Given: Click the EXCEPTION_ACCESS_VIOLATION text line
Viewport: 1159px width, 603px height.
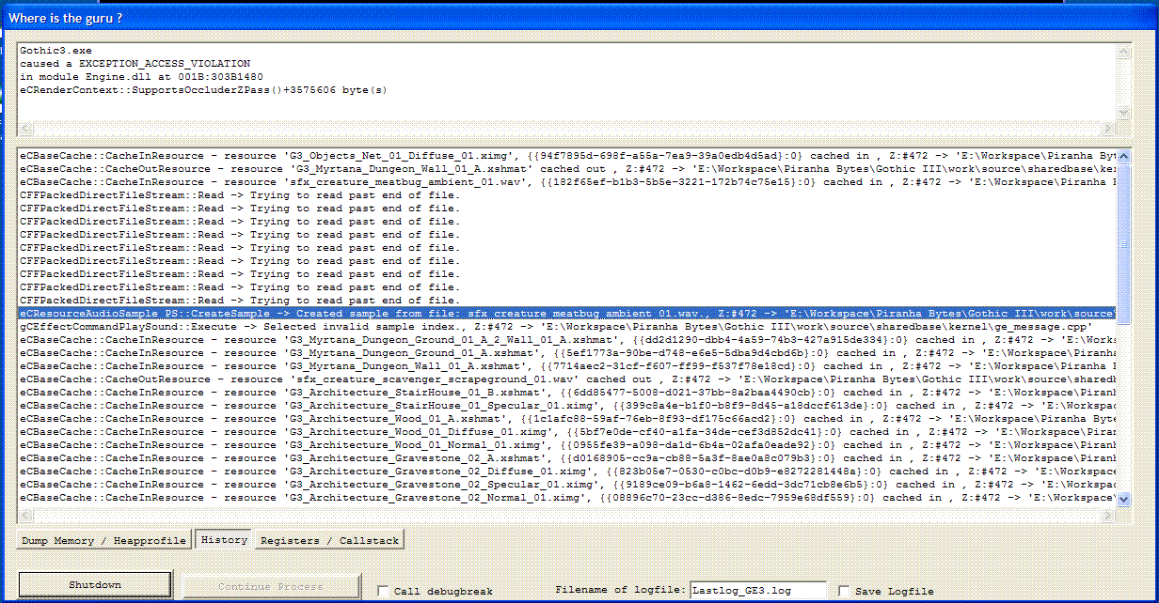Looking at the screenshot, I should pos(135,64).
